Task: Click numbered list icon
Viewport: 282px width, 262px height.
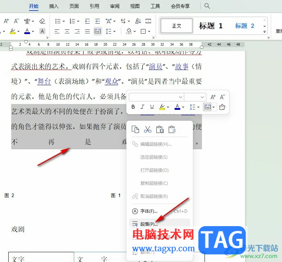Action: 72,21
